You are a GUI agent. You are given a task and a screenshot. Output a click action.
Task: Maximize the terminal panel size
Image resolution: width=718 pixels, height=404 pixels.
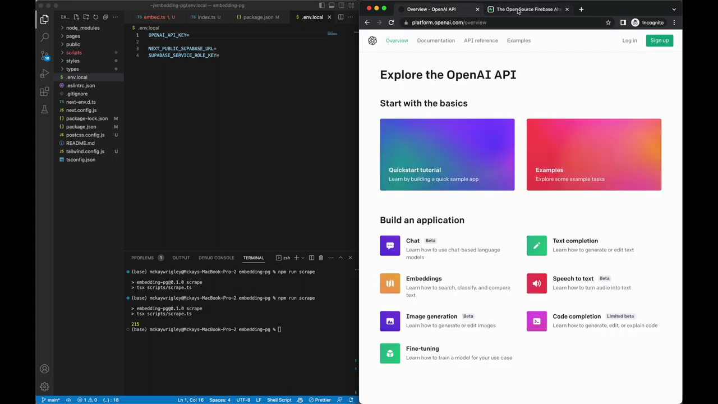pyautogui.click(x=340, y=258)
